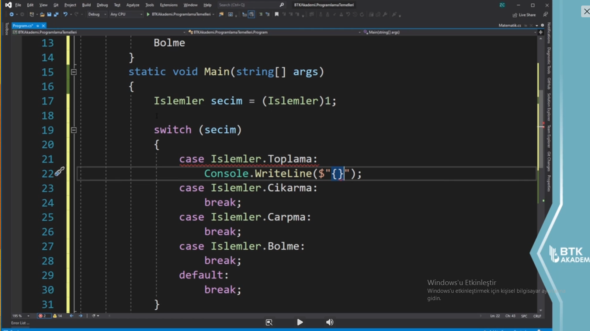Click the Toolbox side tab
This screenshot has height=331, width=590.
click(7, 29)
